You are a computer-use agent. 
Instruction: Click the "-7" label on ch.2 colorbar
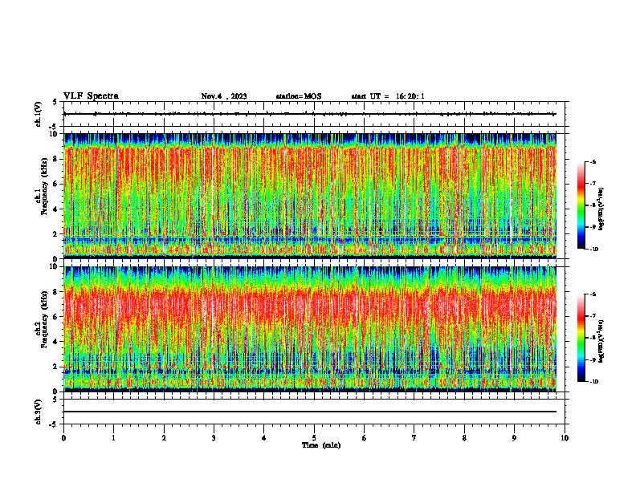click(x=593, y=316)
